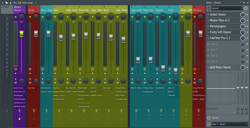The width and height of the screenshot is (250, 128).
Task: Click the Reverb track volume fader handle
Action: (x=163, y=69)
